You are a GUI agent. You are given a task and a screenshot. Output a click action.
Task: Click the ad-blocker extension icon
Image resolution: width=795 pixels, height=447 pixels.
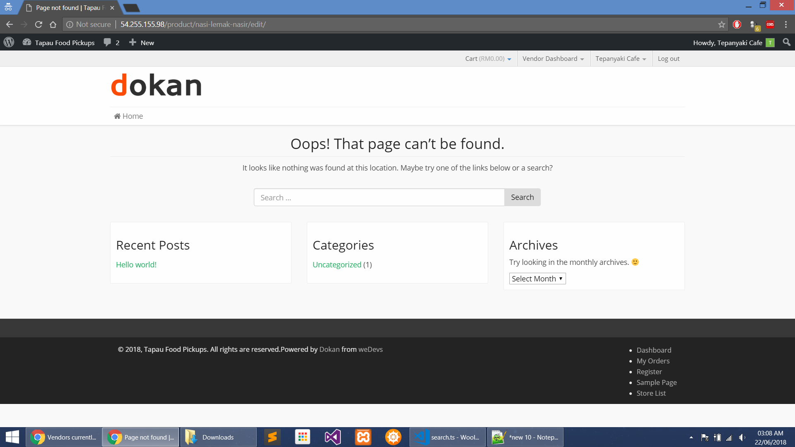[x=737, y=24]
